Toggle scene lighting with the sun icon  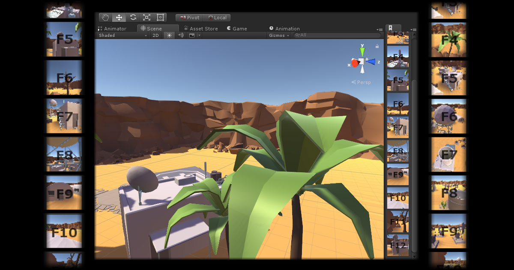coord(169,35)
